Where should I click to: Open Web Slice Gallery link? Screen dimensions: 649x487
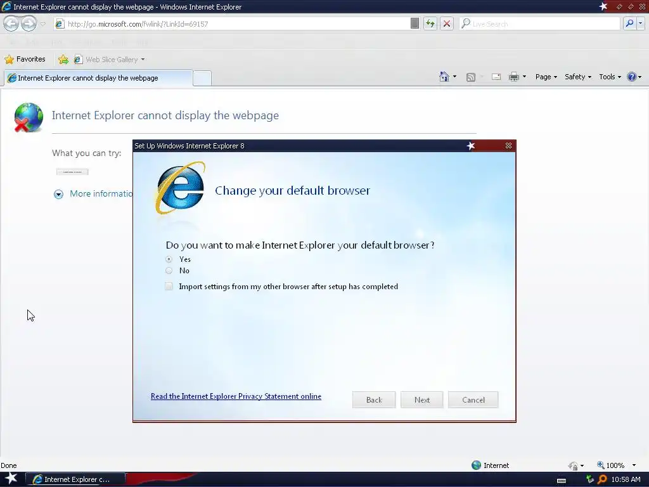coord(106,60)
